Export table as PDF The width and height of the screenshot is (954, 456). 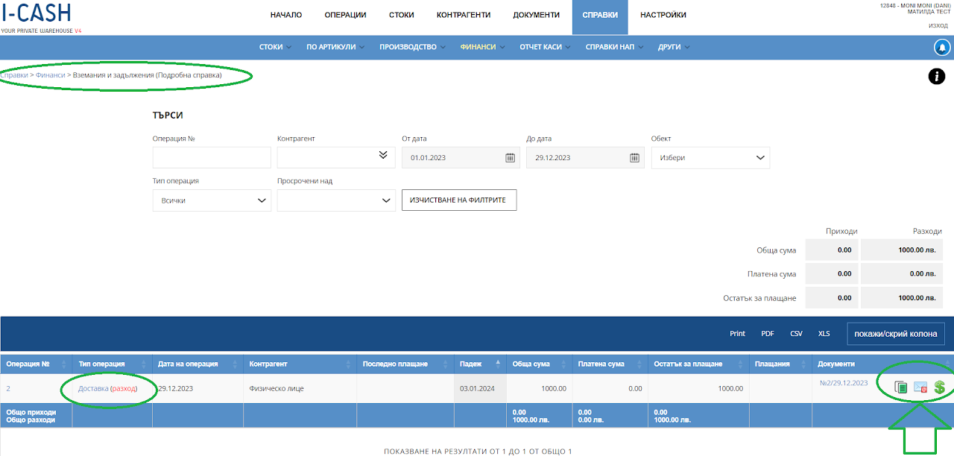click(x=767, y=334)
